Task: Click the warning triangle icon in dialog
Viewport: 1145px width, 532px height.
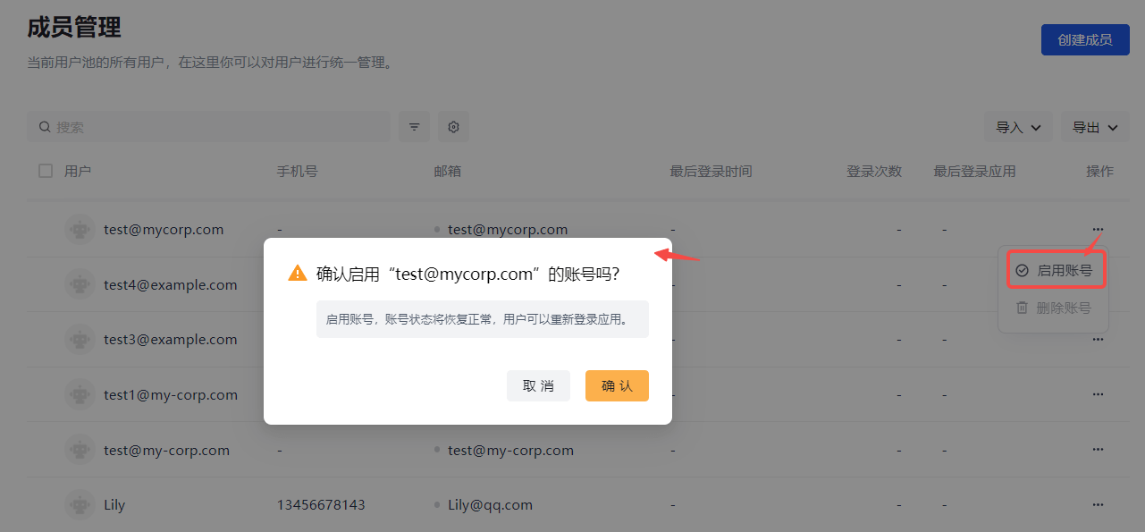Action: coord(298,274)
